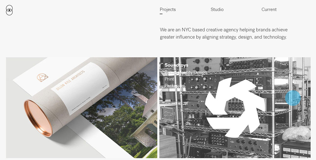Click the Dillon Kyle Architects tube label

click(80, 89)
